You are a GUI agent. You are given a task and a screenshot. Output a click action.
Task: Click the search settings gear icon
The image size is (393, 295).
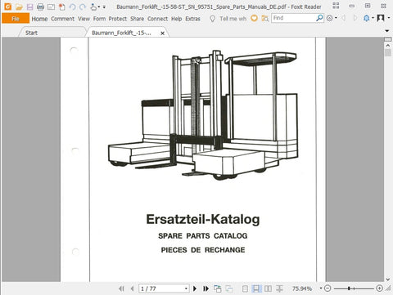point(329,18)
